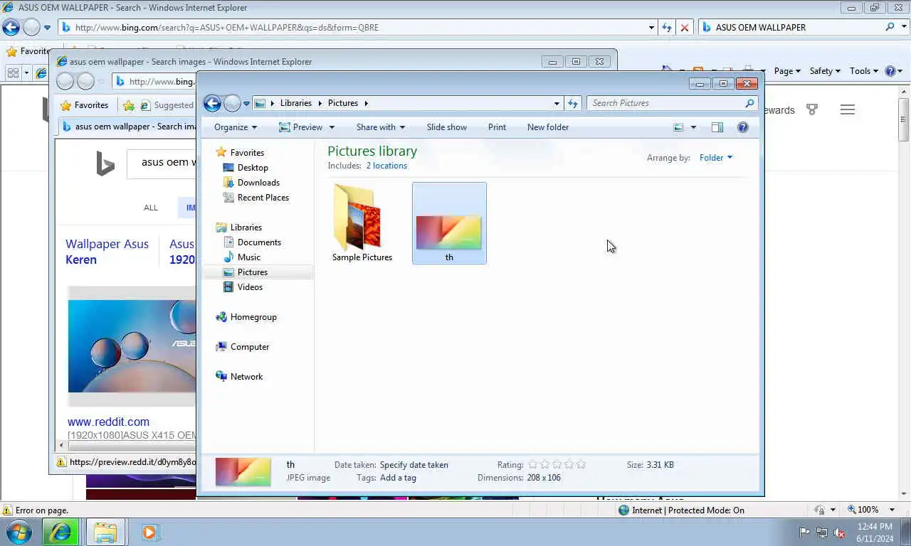Screen dimensions: 911x546
Task: Select Favorites in the navigation pane
Action: [247, 153]
